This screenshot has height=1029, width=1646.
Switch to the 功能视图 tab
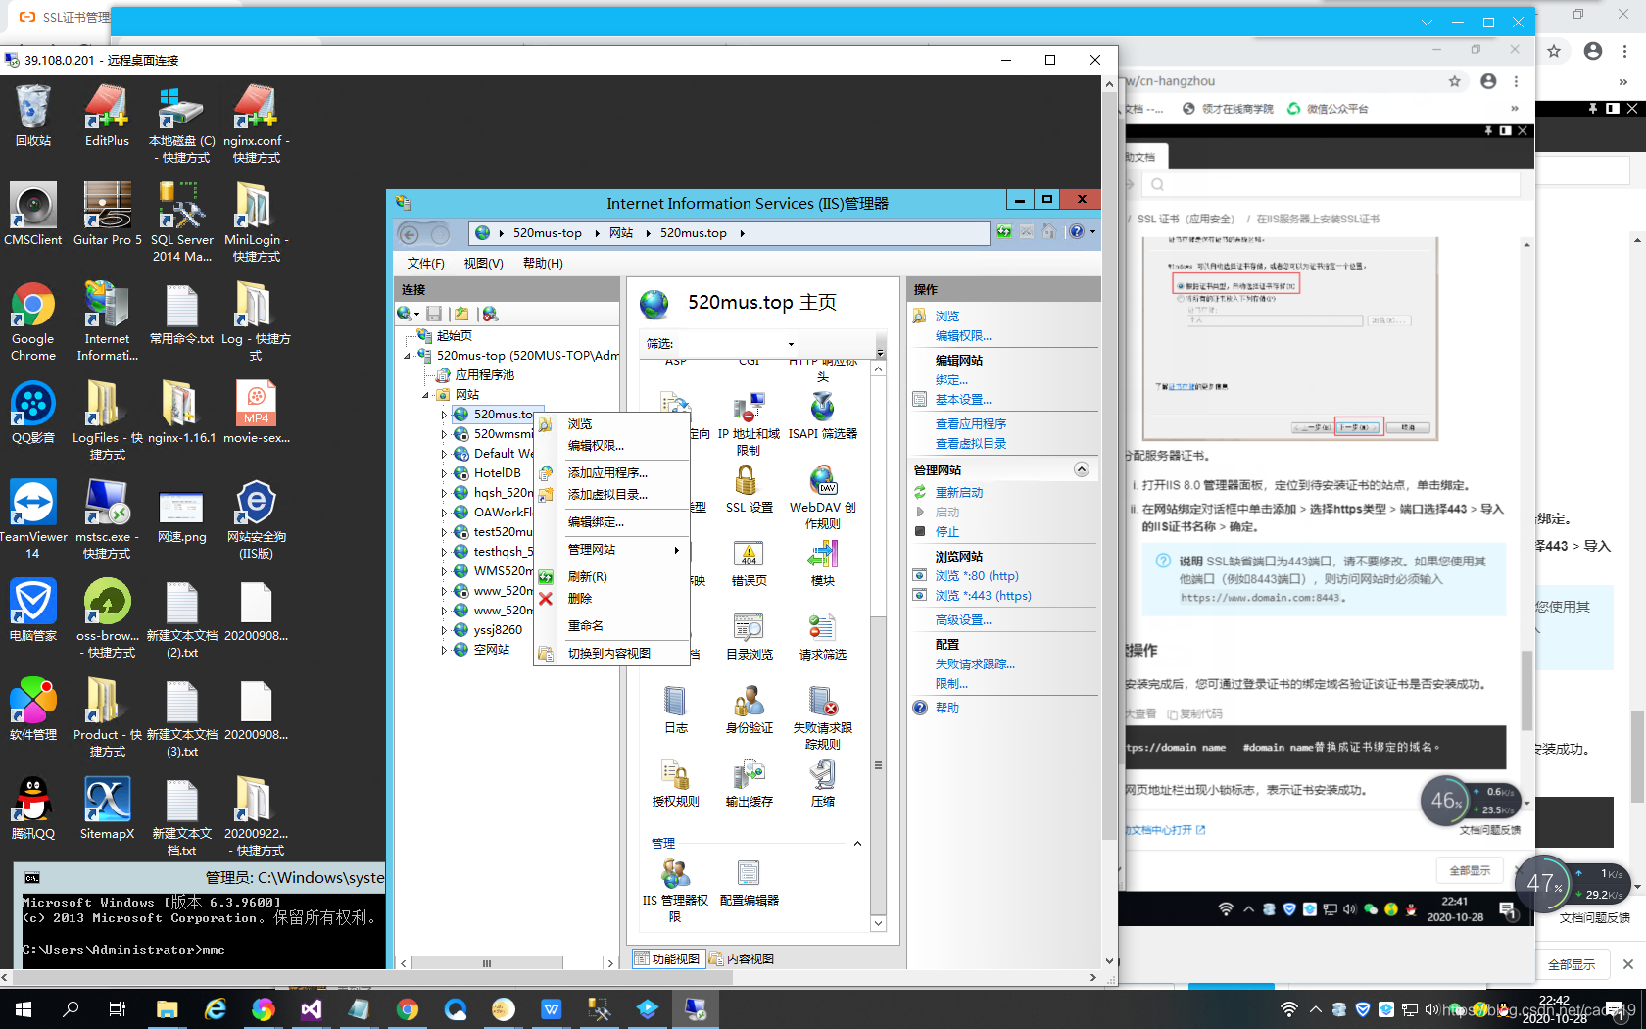pos(667,958)
